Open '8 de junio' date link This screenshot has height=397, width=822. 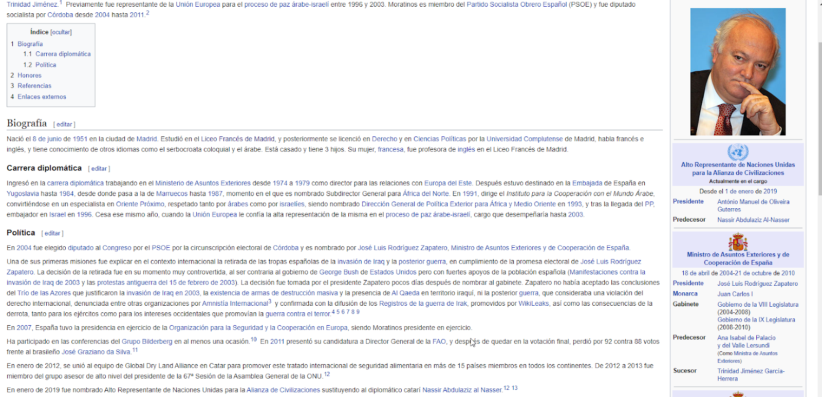47,139
